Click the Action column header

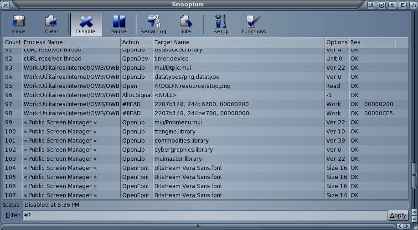[x=137, y=42]
